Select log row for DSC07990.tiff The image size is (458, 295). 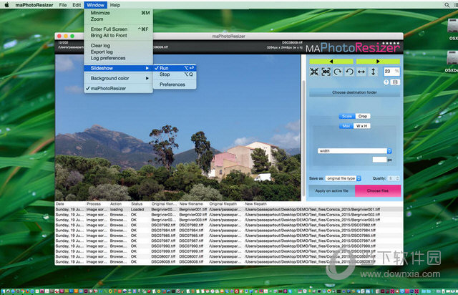(229, 246)
